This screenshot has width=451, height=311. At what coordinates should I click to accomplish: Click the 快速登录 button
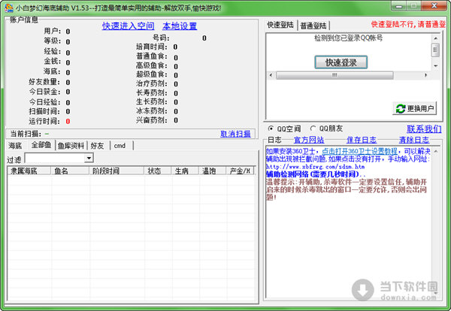[x=341, y=62]
